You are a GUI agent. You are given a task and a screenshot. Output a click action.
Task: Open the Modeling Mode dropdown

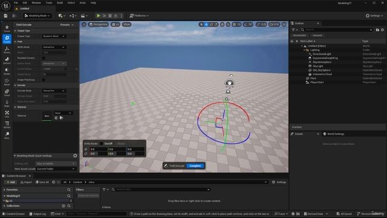(x=37, y=16)
